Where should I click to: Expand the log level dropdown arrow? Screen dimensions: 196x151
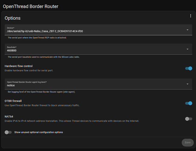188,84
